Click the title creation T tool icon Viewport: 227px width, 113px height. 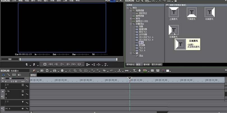click(134, 71)
